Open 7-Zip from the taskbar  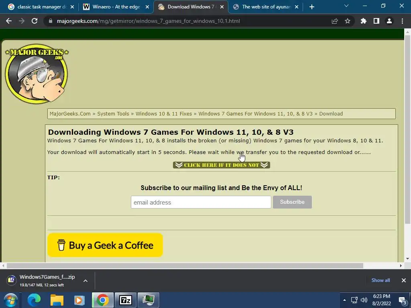tap(126, 300)
